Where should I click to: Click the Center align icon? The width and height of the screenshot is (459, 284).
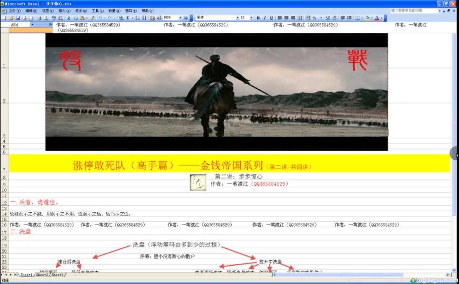[286, 18]
